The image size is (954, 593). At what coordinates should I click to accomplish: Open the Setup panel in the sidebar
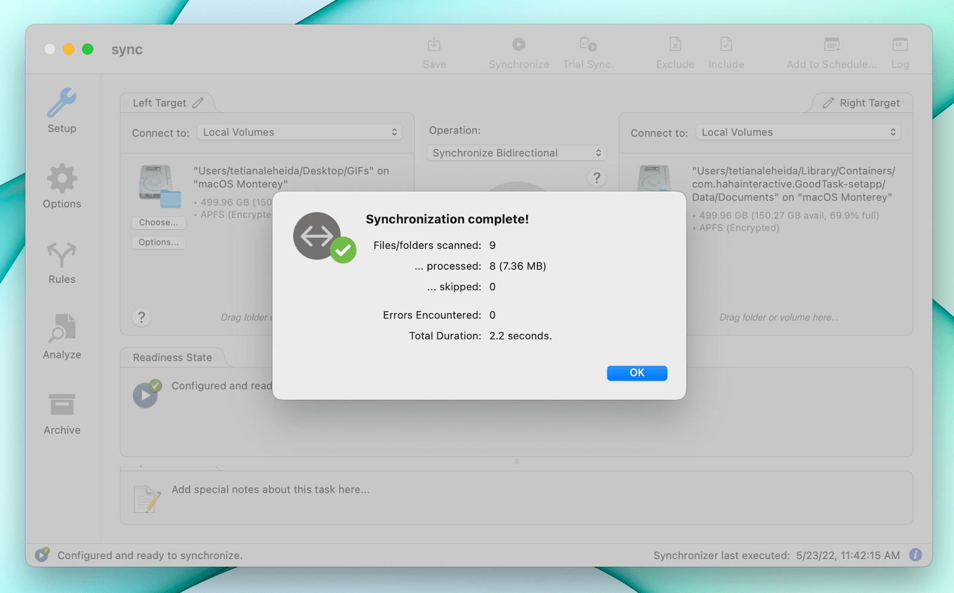pos(61,110)
